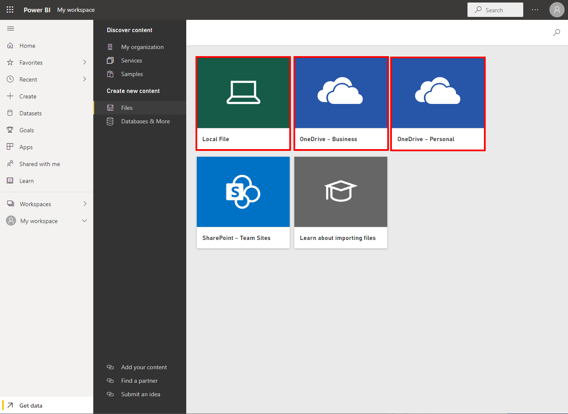This screenshot has height=414, width=568.
Task: Select Databases & More under Create new content
Action: tap(145, 121)
